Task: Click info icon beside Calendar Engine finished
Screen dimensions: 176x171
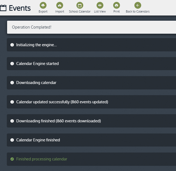Action: [12, 140]
